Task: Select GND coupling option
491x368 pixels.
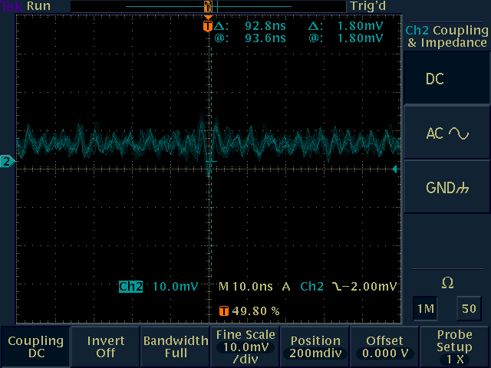Action: pos(447,188)
